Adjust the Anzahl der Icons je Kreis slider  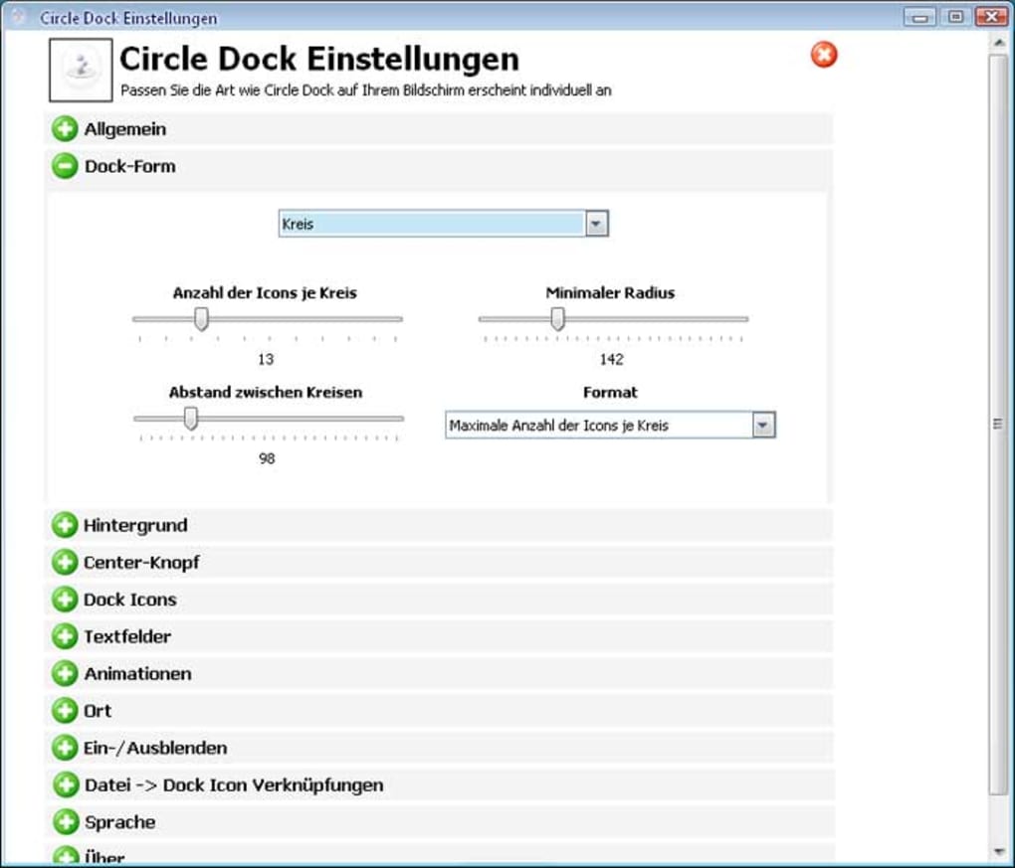tap(201, 317)
